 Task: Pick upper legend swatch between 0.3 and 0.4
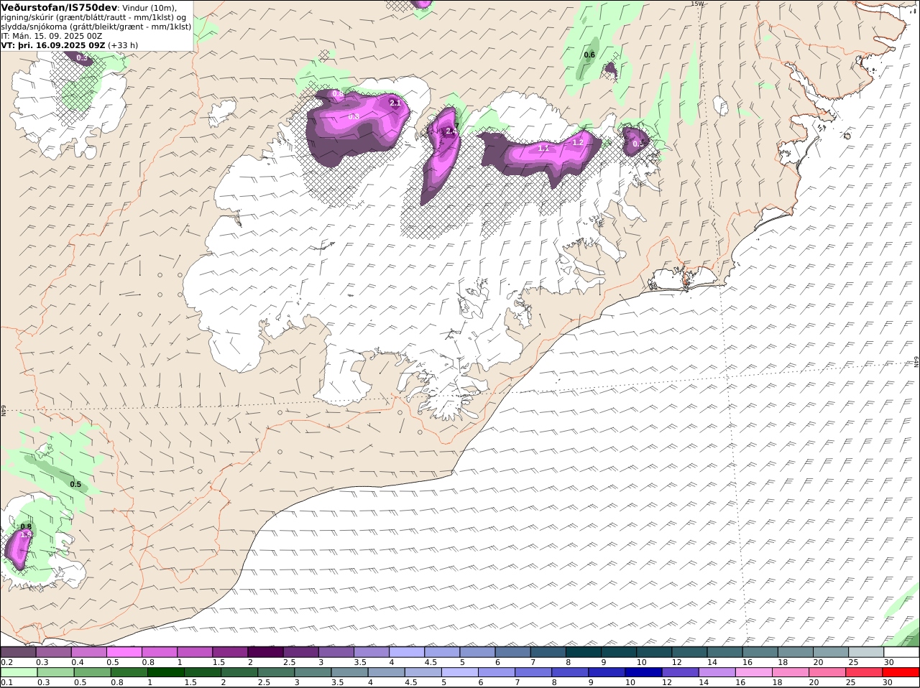click(x=53, y=652)
